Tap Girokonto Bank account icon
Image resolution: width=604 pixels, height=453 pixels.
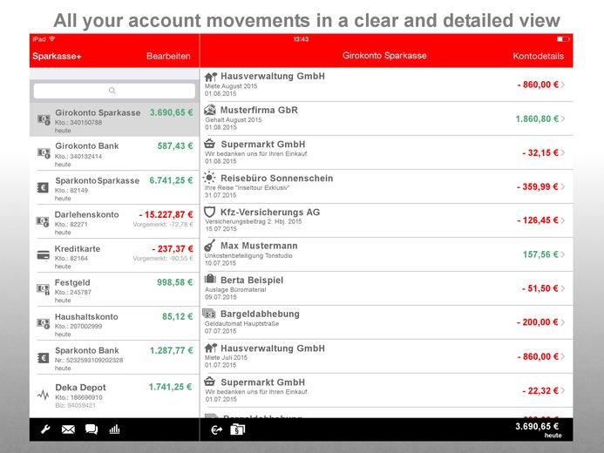[x=44, y=153]
